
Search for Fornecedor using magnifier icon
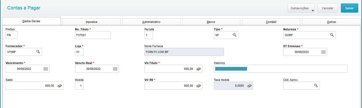click(x=38, y=52)
